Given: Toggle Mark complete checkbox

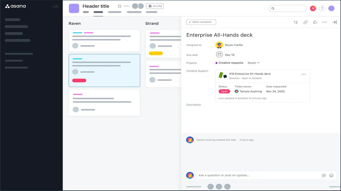Looking at the screenshot, I should [201, 22].
